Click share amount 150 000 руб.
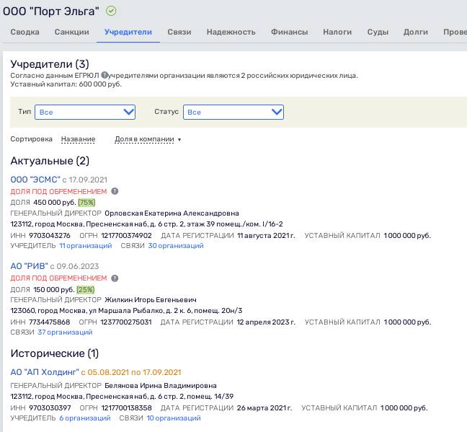 tap(54, 289)
